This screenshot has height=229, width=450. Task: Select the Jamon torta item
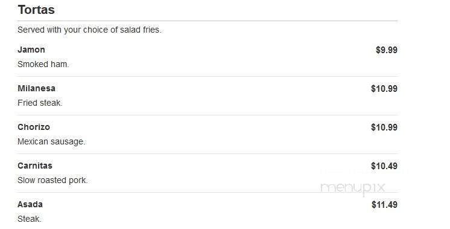(31, 50)
